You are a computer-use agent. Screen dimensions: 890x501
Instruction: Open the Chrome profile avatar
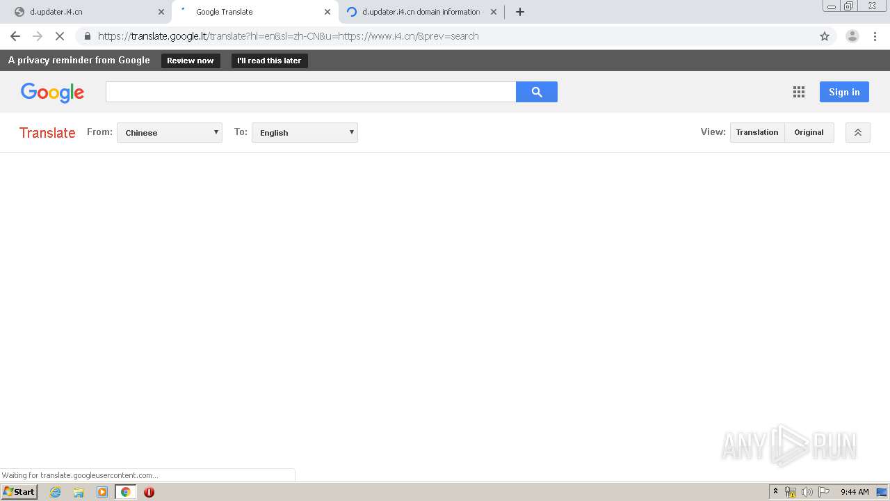(x=852, y=36)
